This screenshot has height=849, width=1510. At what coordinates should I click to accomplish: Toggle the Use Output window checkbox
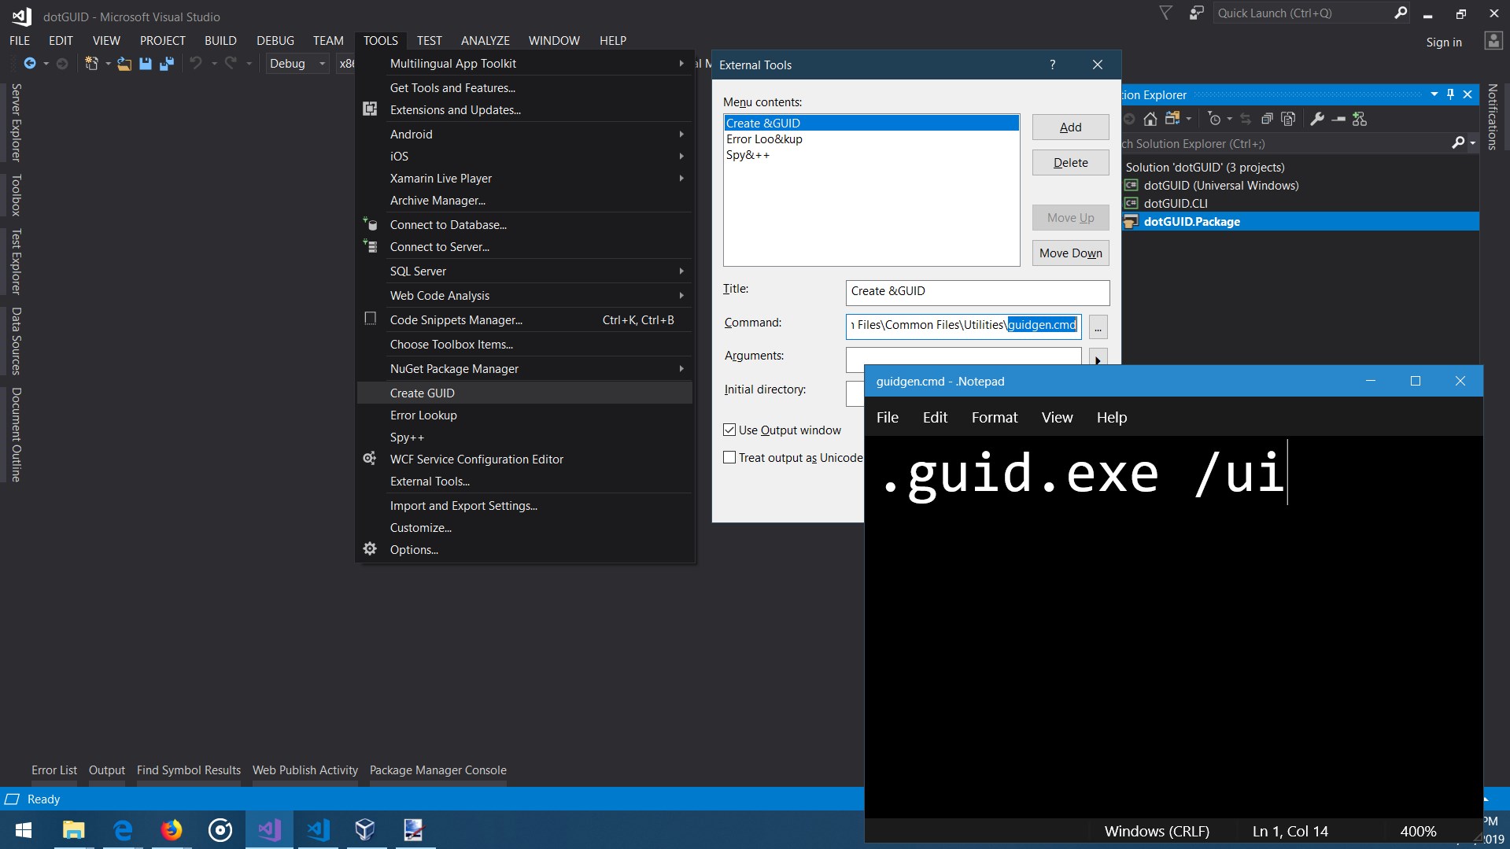pyautogui.click(x=729, y=430)
